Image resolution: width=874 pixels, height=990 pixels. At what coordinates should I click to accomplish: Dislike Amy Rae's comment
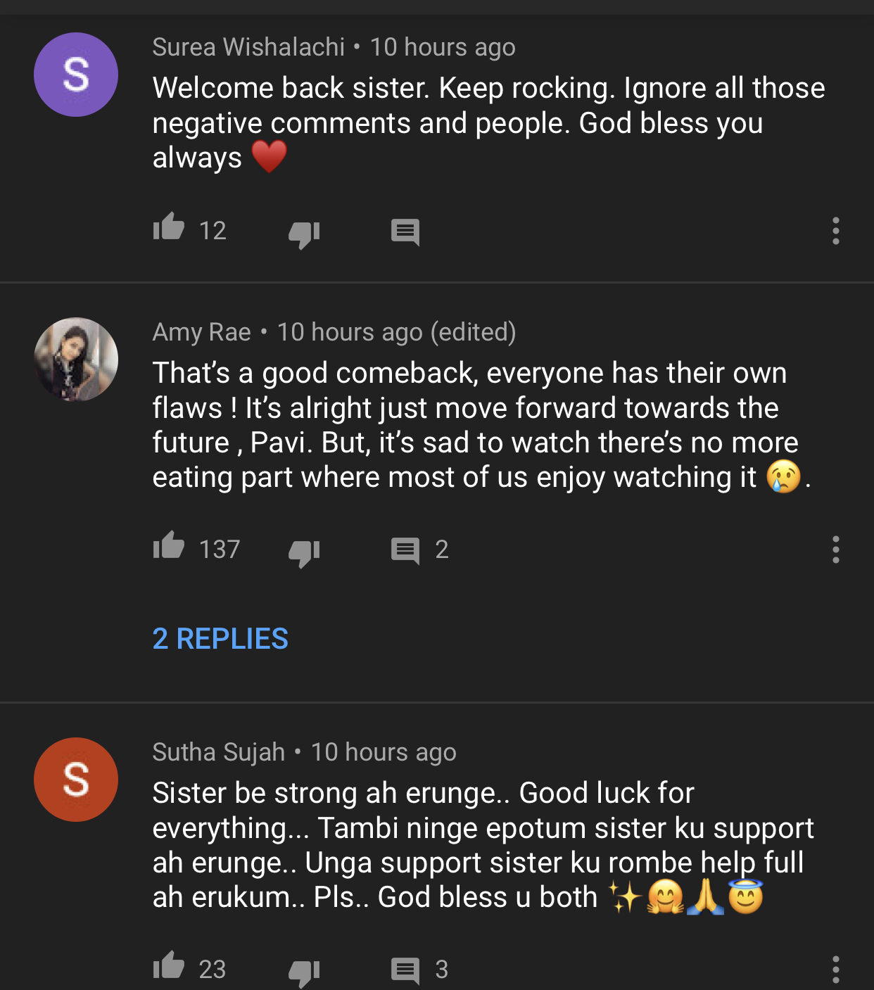(304, 552)
